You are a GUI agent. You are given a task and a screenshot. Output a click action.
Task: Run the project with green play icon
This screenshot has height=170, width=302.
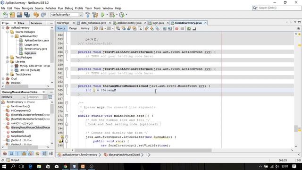pyautogui.click(x=103, y=15)
